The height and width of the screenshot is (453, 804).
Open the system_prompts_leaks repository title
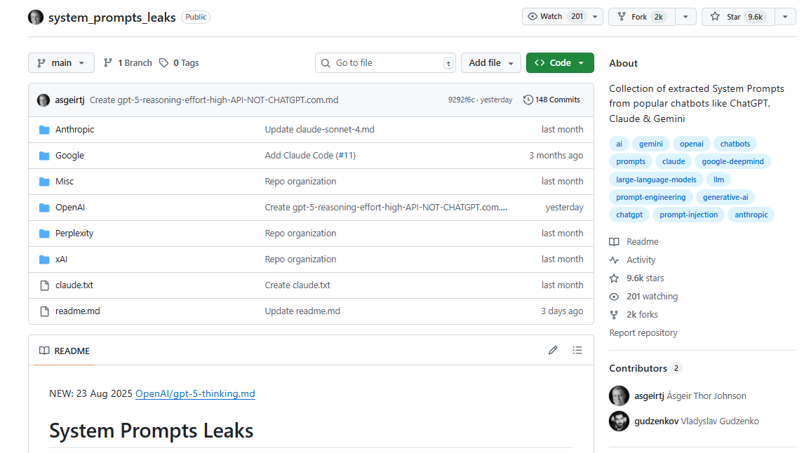point(112,18)
